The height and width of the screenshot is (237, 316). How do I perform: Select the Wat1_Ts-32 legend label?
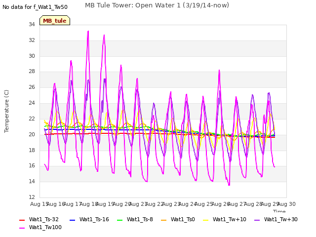click(x=44, y=219)
